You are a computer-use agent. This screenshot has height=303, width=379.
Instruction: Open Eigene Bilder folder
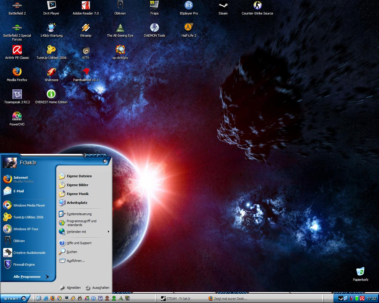click(x=84, y=185)
